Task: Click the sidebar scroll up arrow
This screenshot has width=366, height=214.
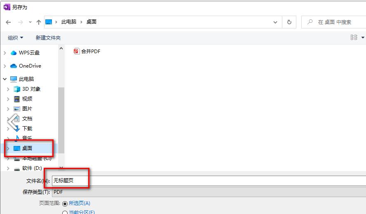Action: tap(61, 49)
